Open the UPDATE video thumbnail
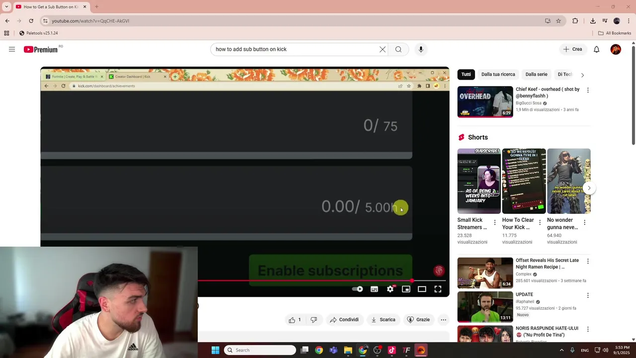This screenshot has width=636, height=358. point(485,307)
